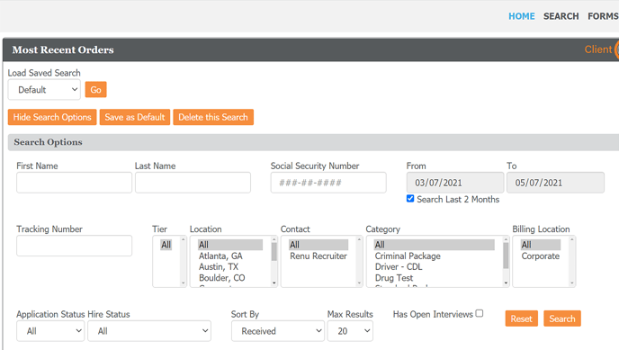Viewport: 619px width, 350px height.
Task: Click the Go button
Action: click(x=96, y=90)
